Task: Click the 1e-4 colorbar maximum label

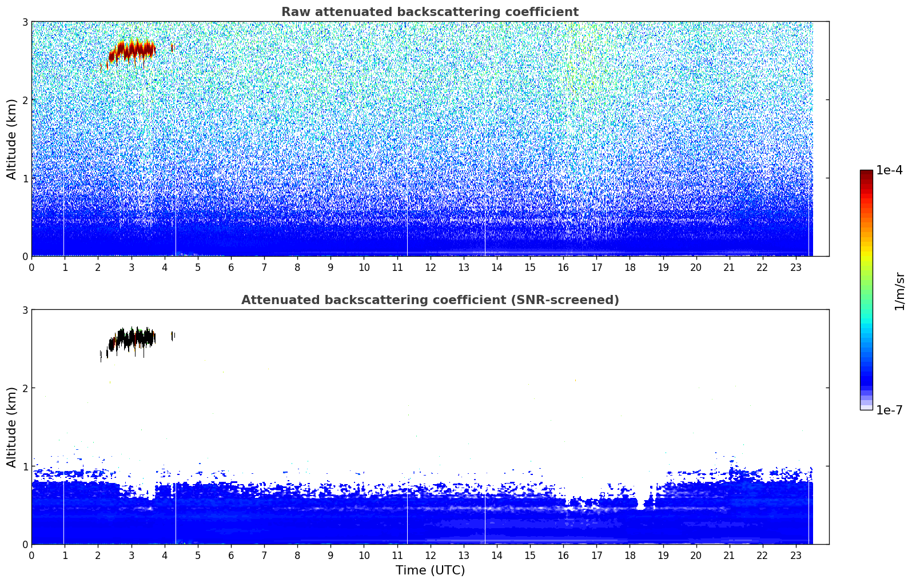Action: tap(889, 170)
